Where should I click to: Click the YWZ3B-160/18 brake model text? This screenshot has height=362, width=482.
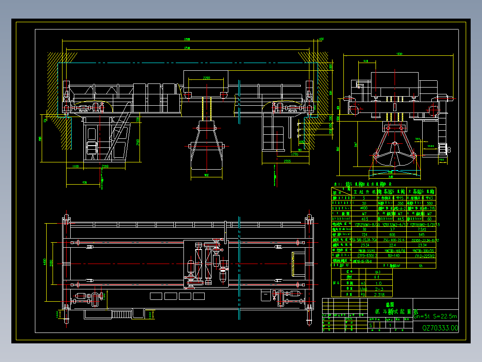(395, 250)
